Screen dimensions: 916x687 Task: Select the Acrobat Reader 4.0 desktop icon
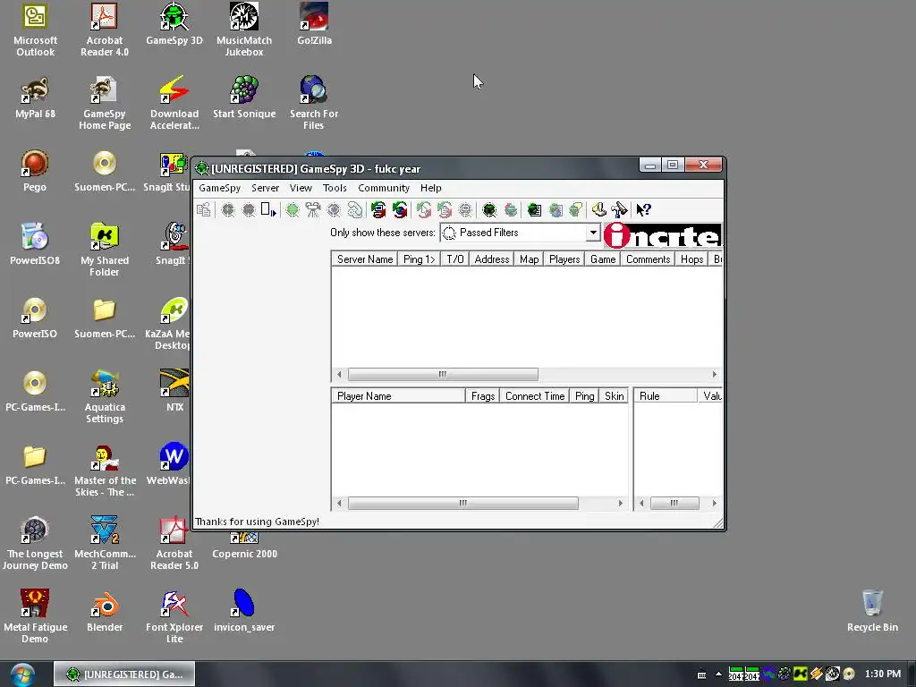(105, 30)
